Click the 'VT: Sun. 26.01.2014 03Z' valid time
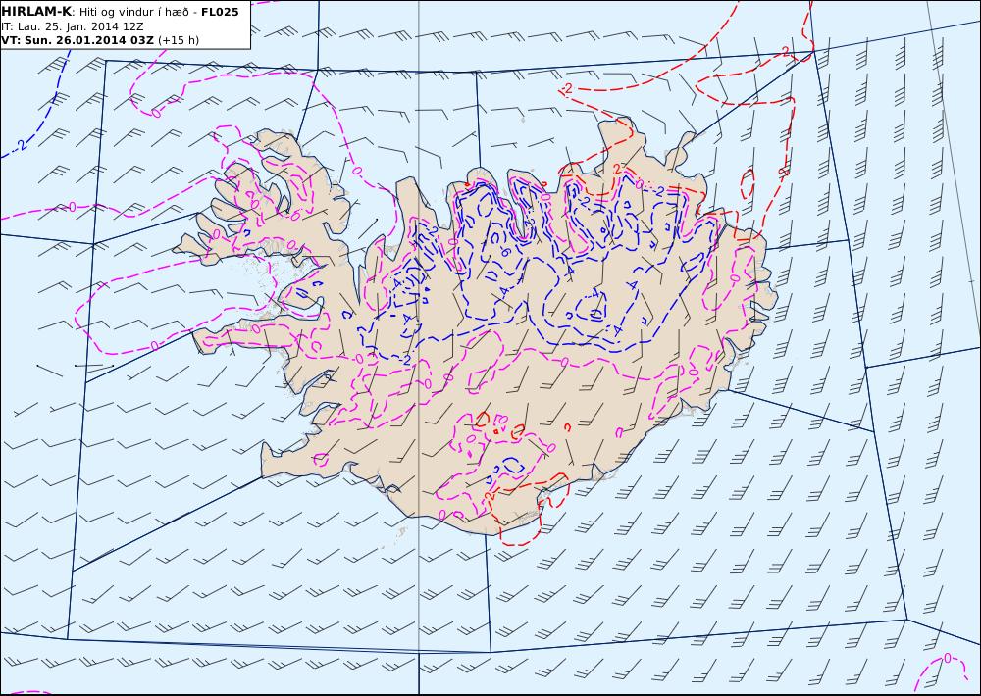Image resolution: width=981 pixels, height=696 pixels. click(77, 40)
